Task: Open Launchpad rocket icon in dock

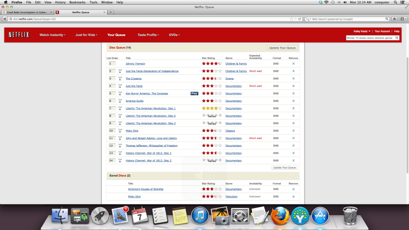Action: (99, 216)
